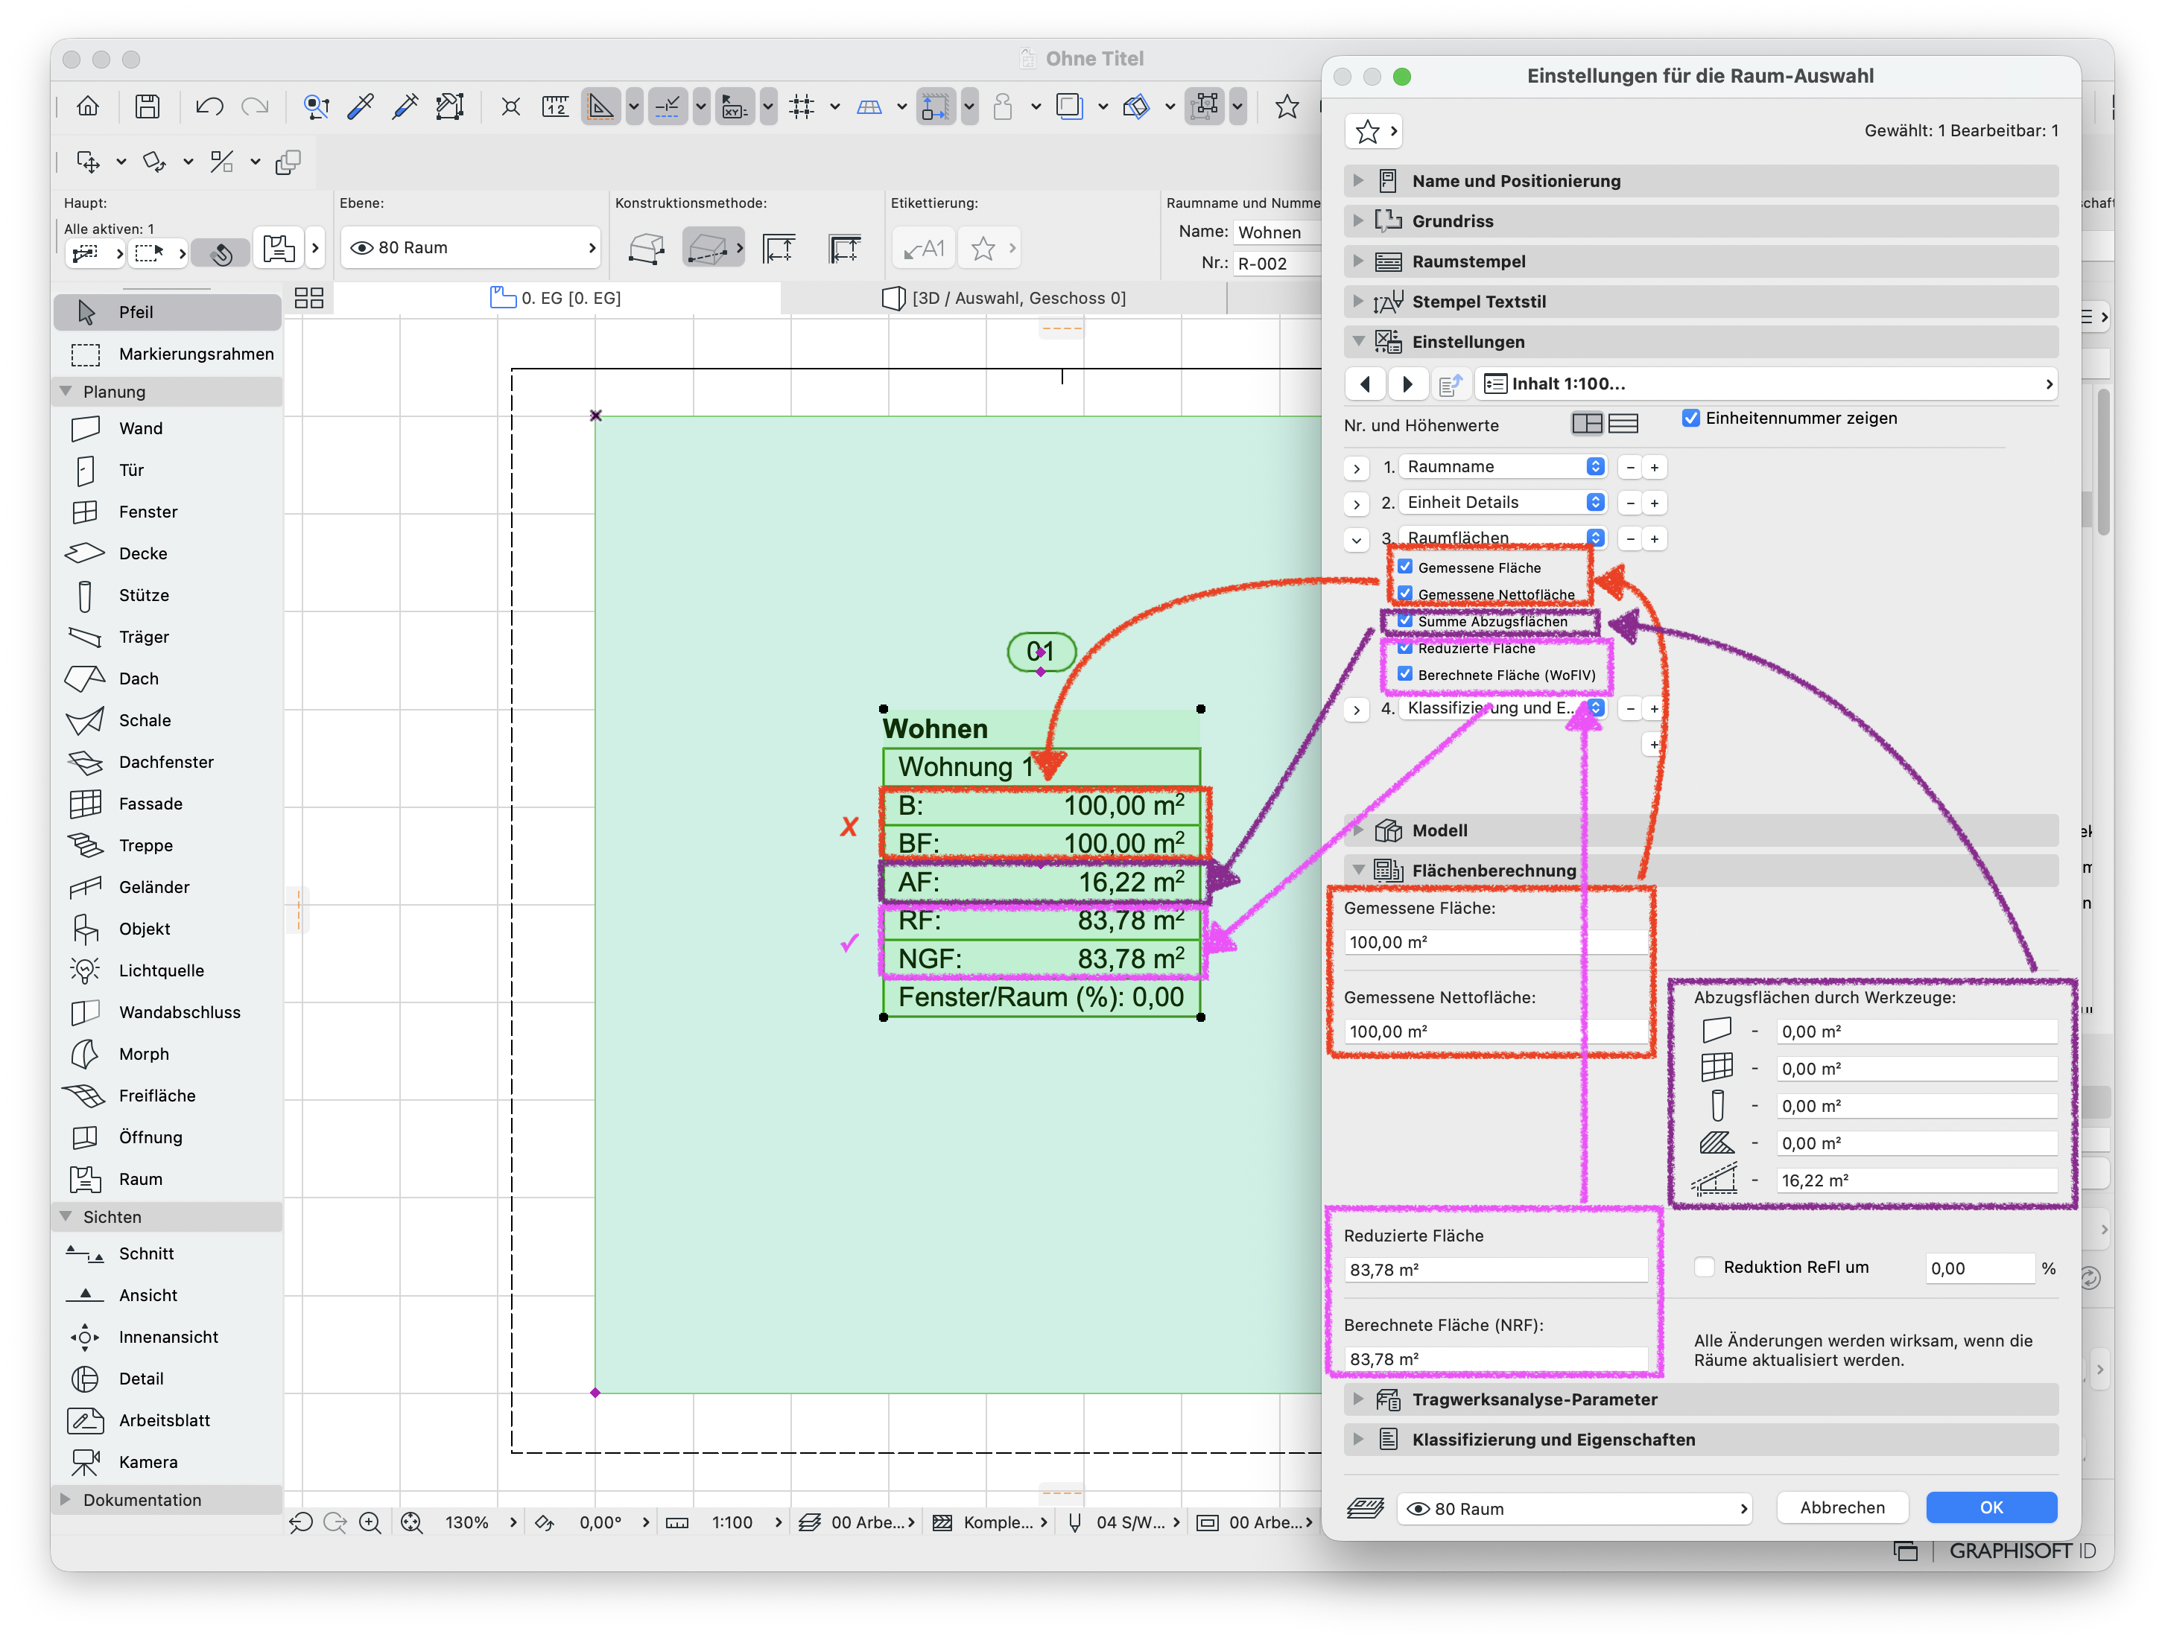The width and height of the screenshot is (2165, 1634).
Task: Click the Gemessene Fläche value field
Action: pyautogui.click(x=1494, y=942)
